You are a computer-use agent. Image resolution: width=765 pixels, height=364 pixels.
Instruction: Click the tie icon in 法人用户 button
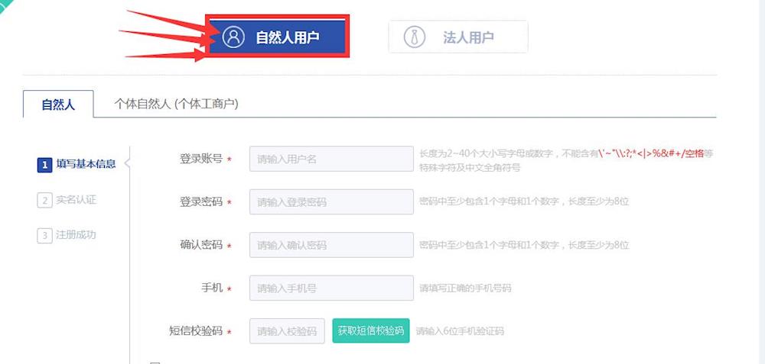coord(415,37)
